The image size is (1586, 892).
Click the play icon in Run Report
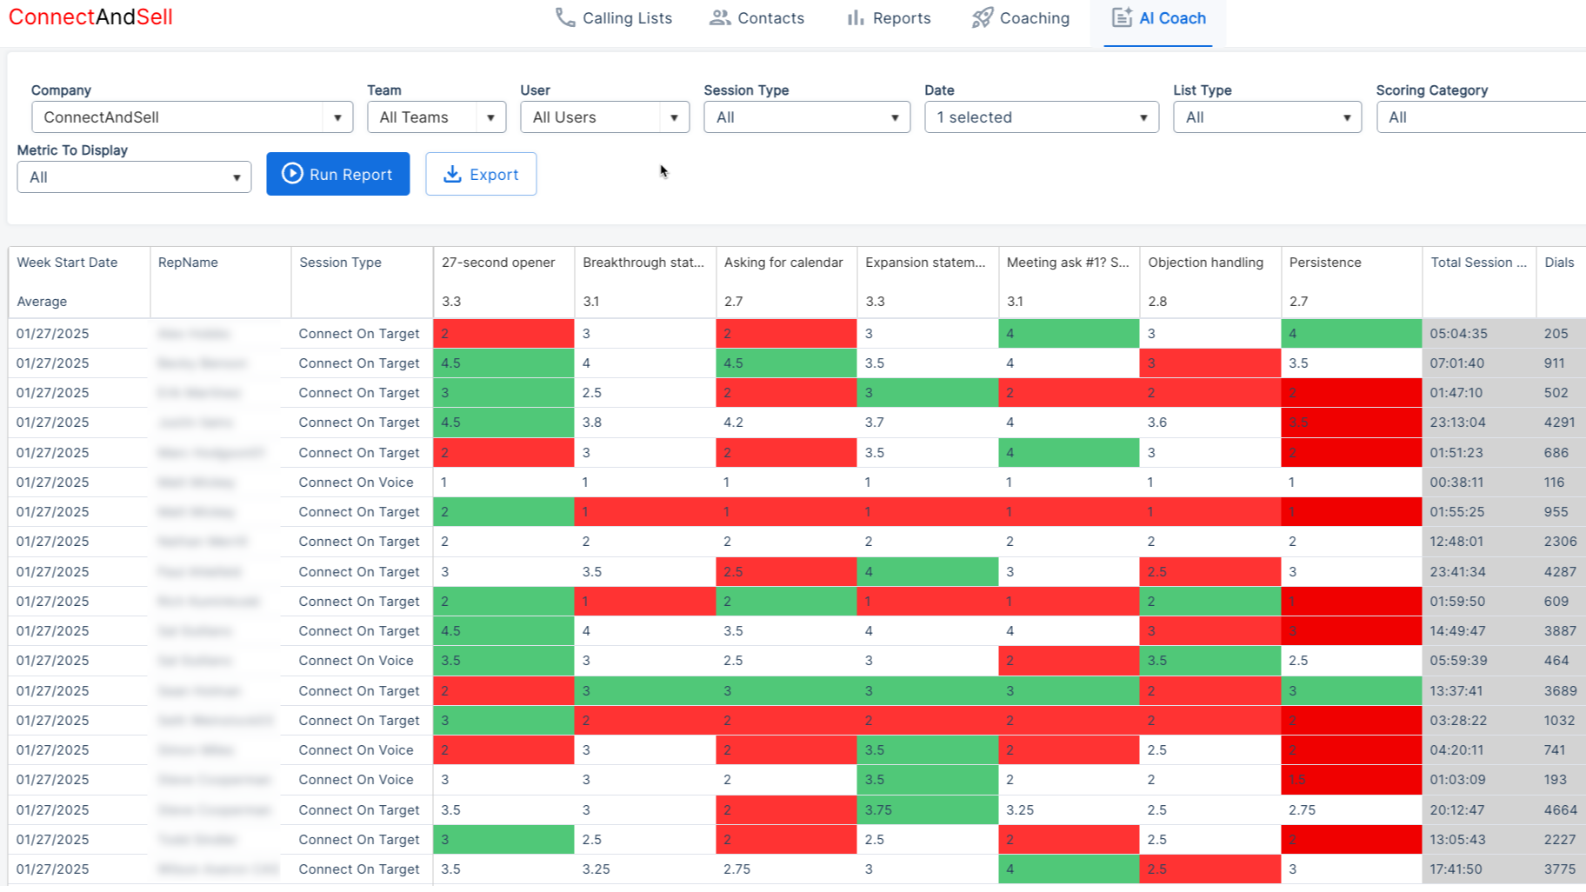pos(293,174)
